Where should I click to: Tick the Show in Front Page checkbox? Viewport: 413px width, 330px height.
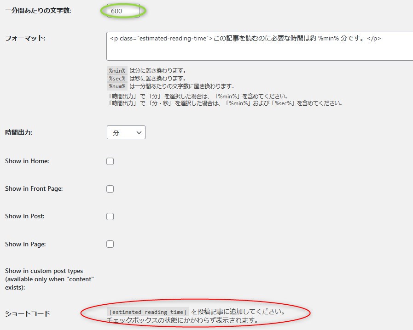pos(110,189)
